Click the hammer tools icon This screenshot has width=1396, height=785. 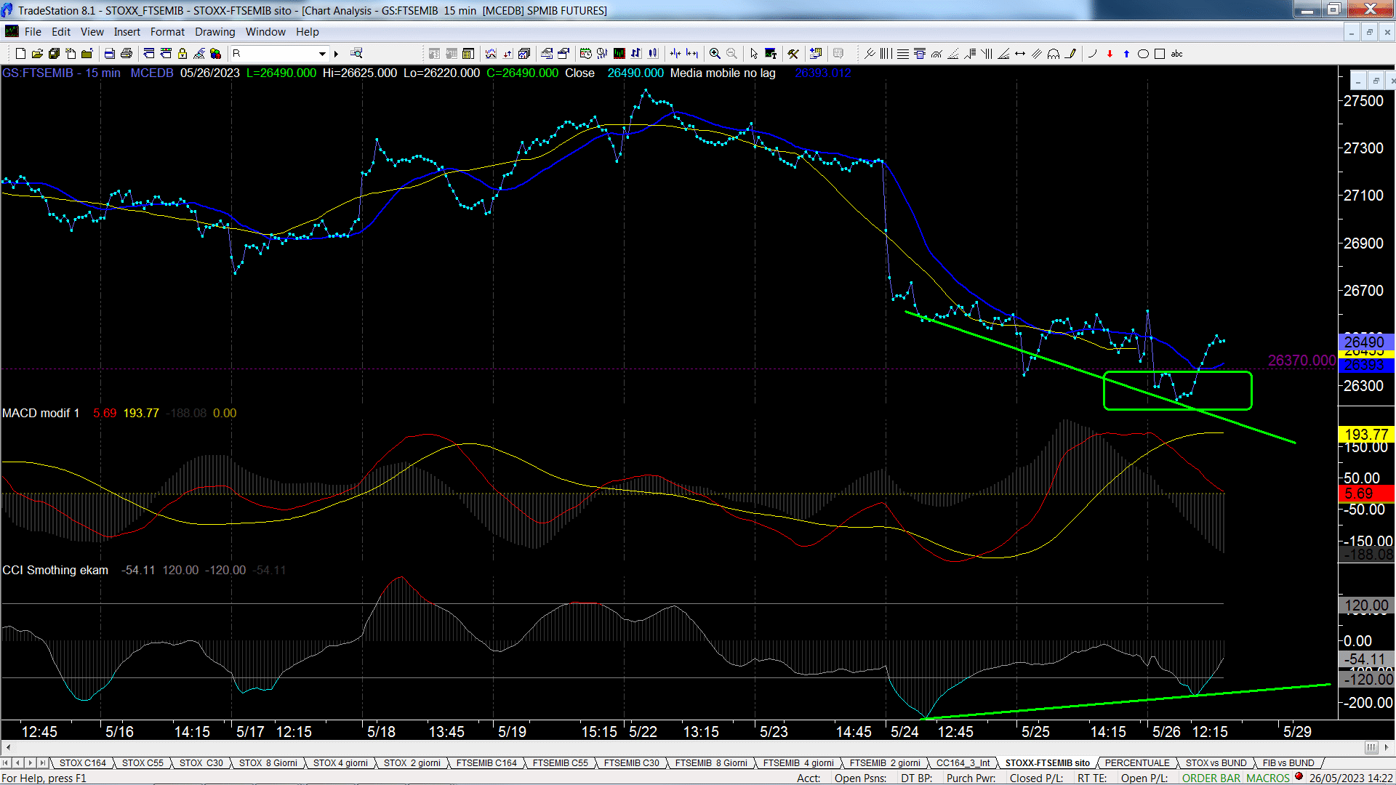793,54
